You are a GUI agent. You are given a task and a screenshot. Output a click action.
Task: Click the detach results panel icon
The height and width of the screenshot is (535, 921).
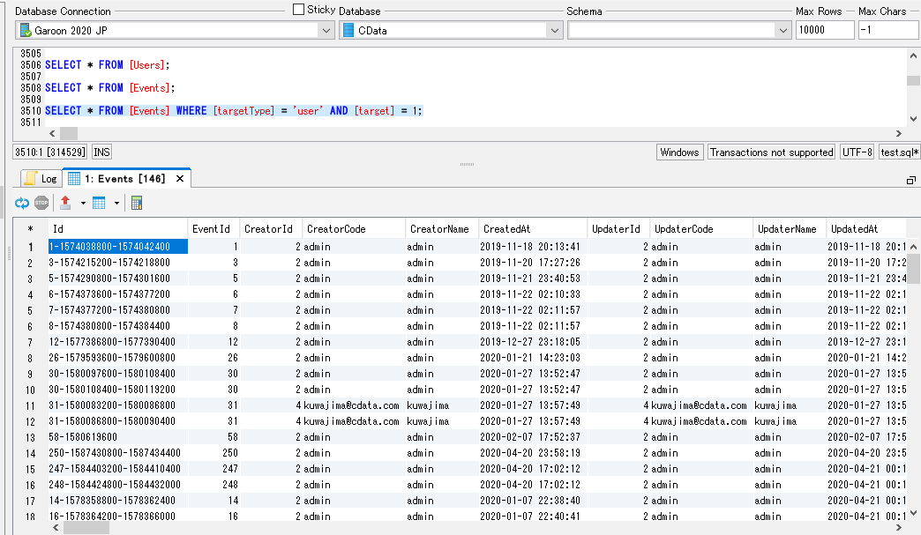tap(911, 180)
